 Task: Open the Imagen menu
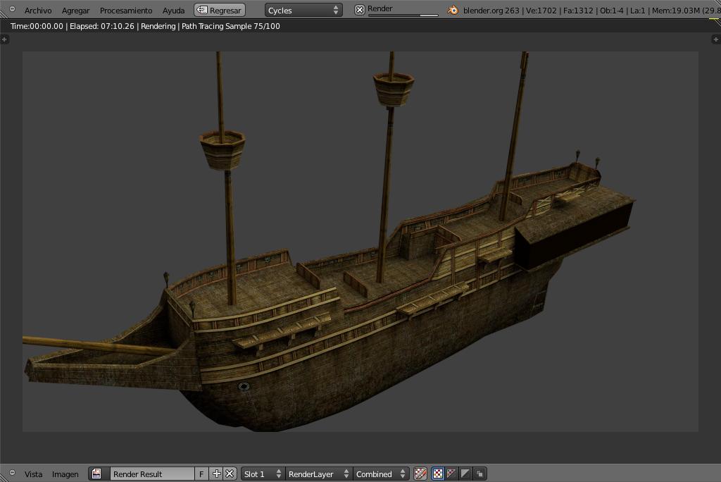pyautogui.click(x=65, y=474)
